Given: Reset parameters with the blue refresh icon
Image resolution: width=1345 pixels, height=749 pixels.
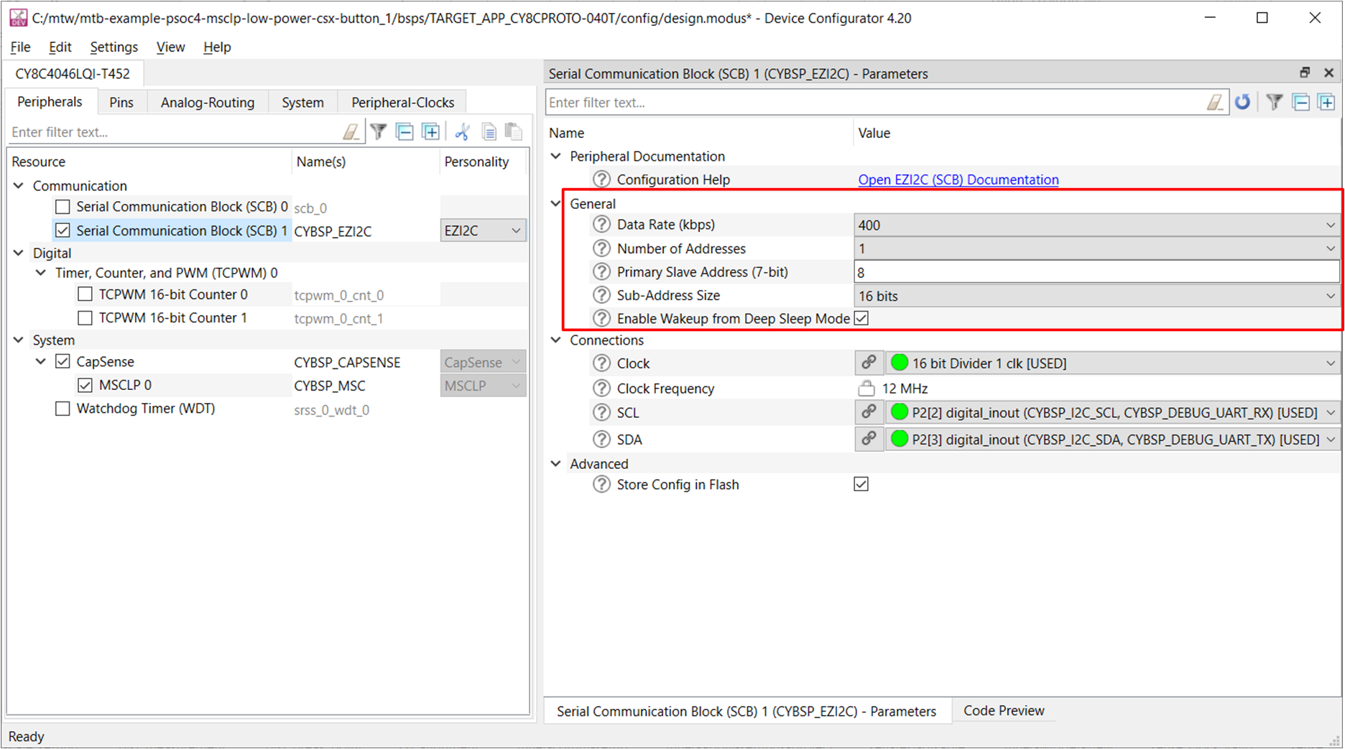Looking at the screenshot, I should 1242,102.
